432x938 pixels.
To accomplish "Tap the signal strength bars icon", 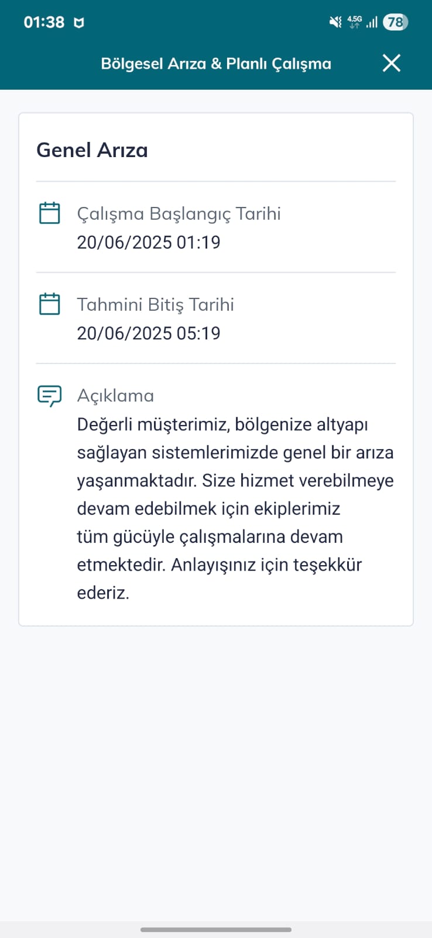I will pos(372,22).
